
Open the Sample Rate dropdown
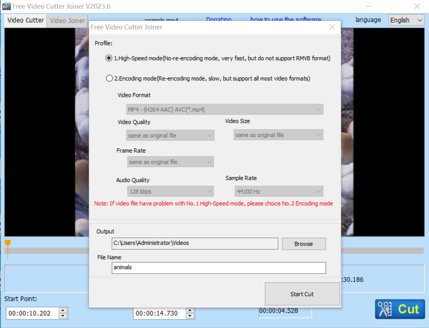(279, 191)
